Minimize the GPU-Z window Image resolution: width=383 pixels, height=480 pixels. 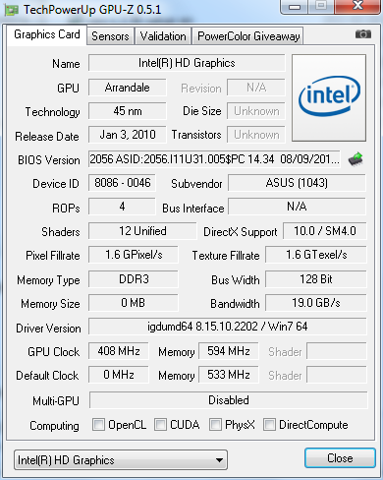pos(295,7)
